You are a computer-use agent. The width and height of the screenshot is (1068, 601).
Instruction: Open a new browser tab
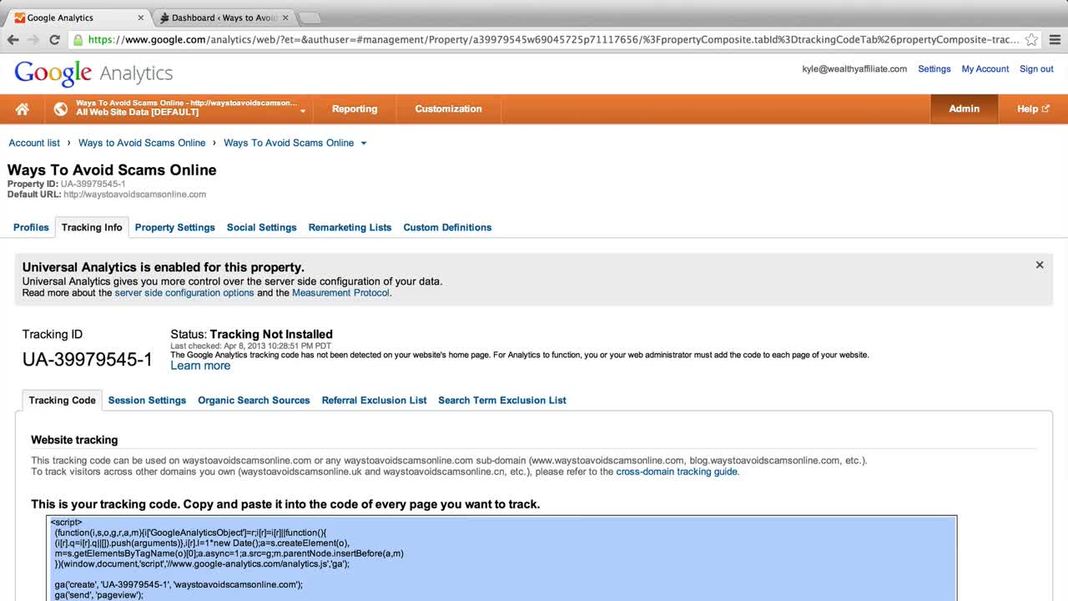[x=309, y=18]
